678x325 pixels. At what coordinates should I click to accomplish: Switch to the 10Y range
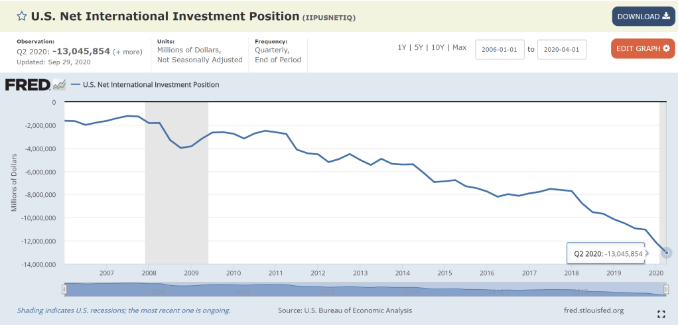(x=438, y=48)
